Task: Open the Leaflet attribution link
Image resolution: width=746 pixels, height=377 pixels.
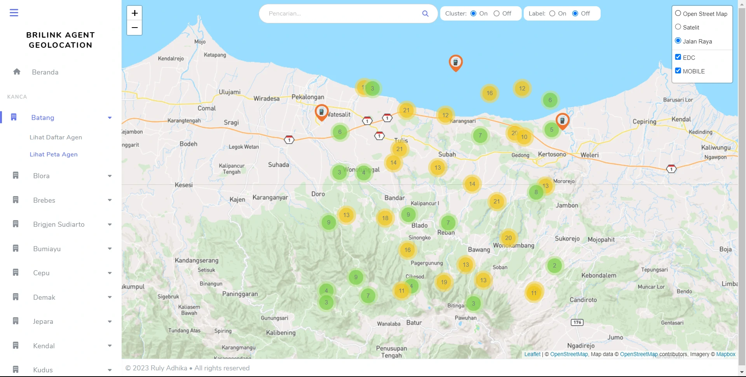Action: click(x=532, y=354)
